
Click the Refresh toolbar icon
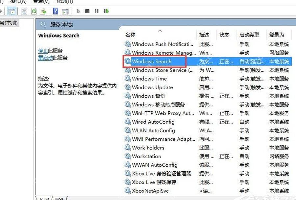click(x=34, y=11)
